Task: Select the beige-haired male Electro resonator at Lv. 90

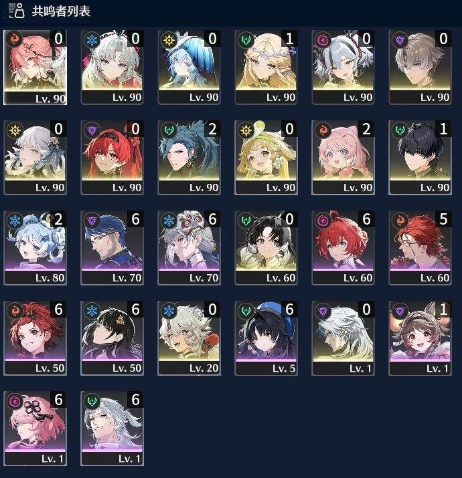Action: point(420,67)
